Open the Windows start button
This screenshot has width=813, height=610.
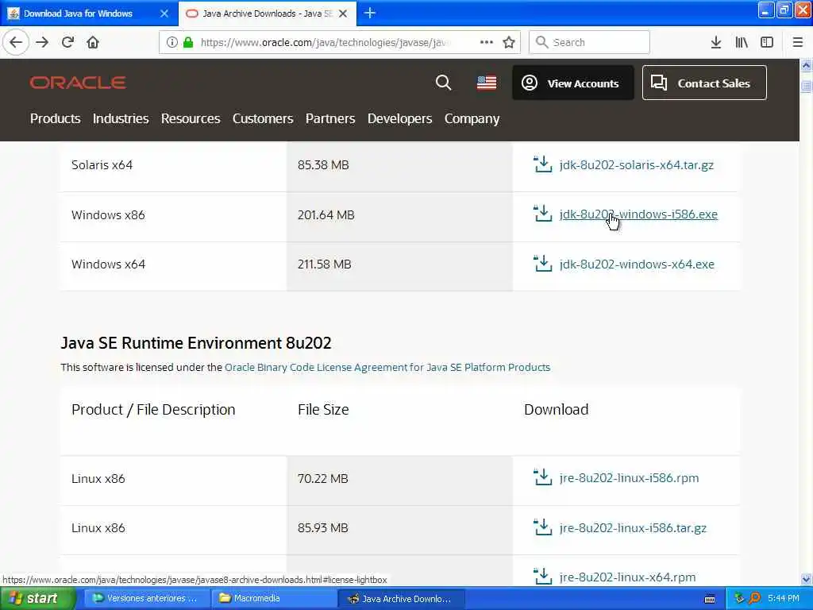pos(38,599)
